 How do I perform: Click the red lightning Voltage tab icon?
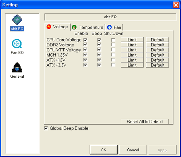49,27
